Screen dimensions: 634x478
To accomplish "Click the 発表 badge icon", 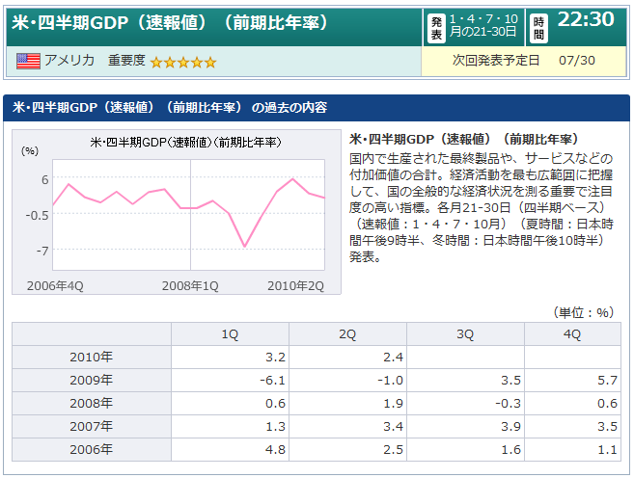I will [436, 27].
